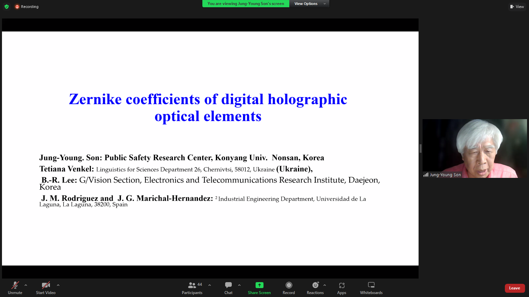Open the View layout menu
Image resolution: width=529 pixels, height=297 pixels.
(x=517, y=7)
